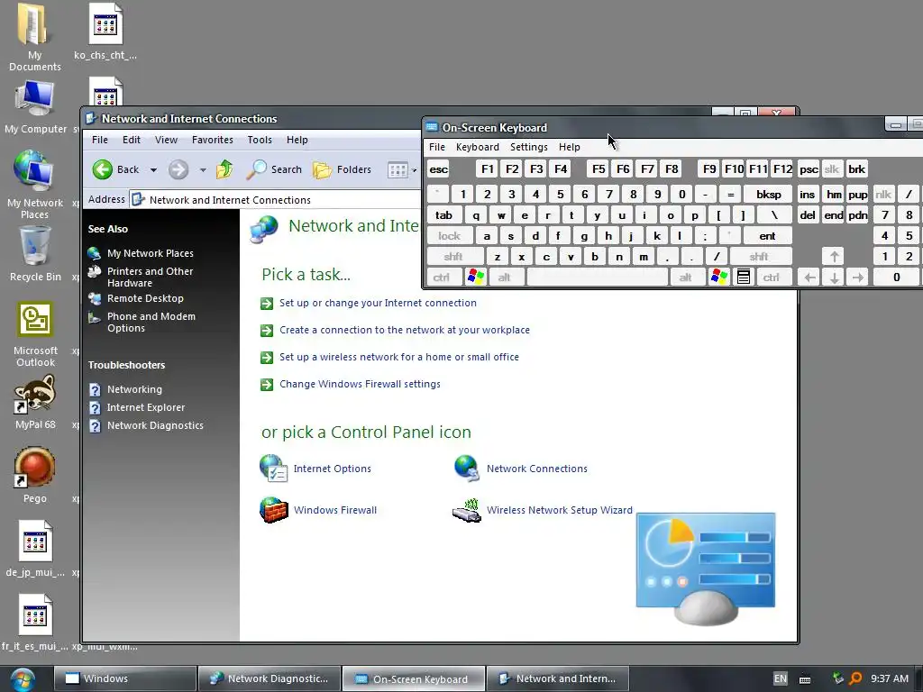Open Keyboard menu in On-Screen Keyboard
923x692 pixels.
pyautogui.click(x=478, y=147)
